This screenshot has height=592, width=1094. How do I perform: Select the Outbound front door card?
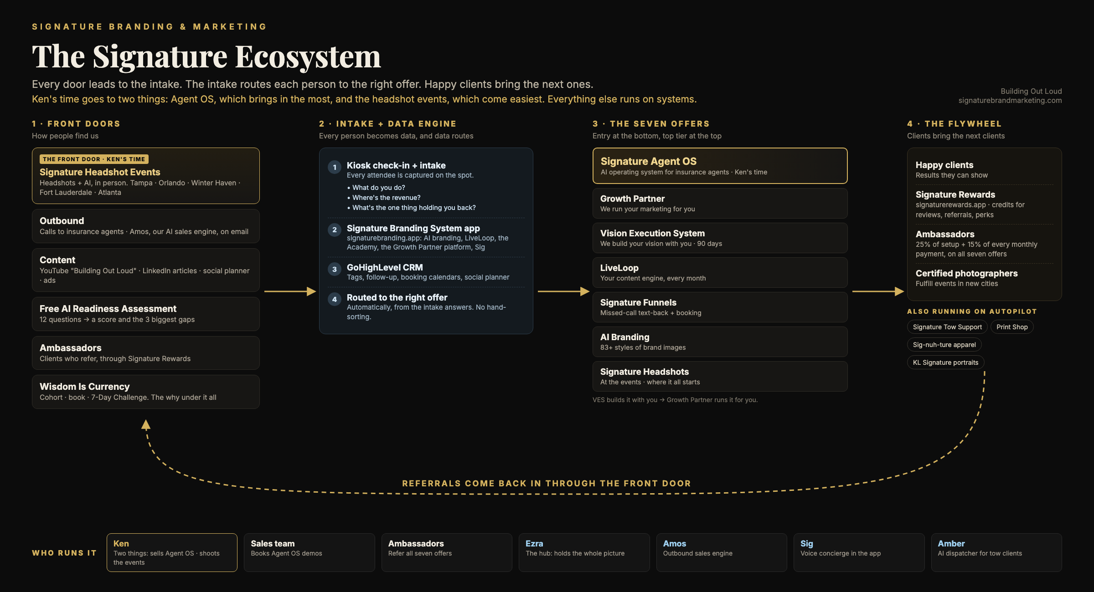pyautogui.click(x=146, y=226)
